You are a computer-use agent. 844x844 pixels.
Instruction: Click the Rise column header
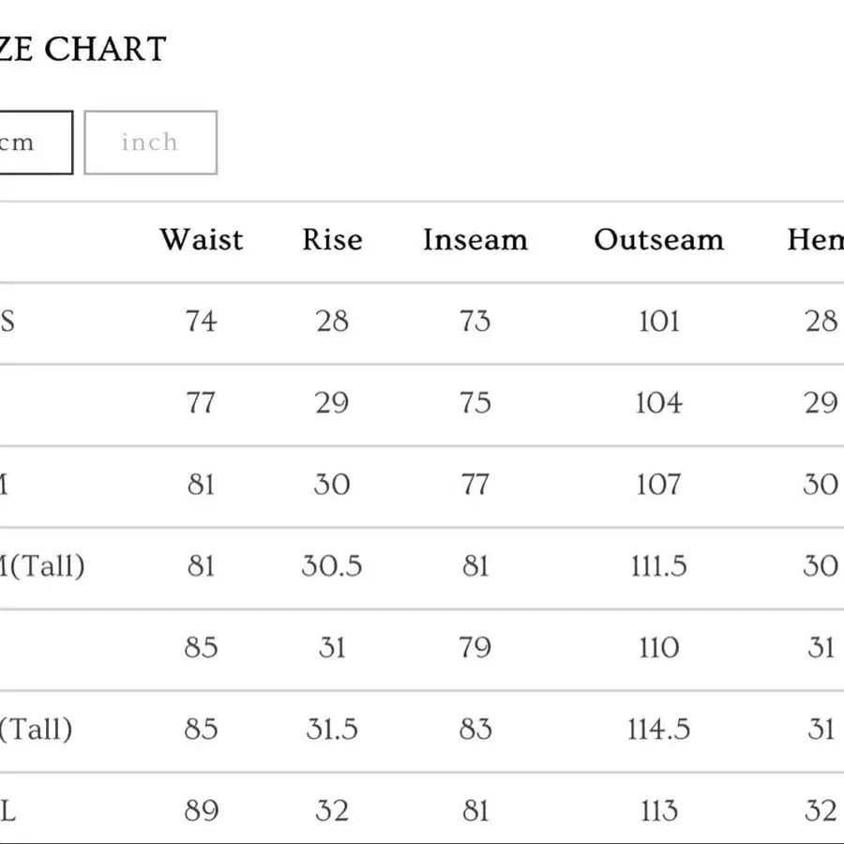pyautogui.click(x=332, y=239)
